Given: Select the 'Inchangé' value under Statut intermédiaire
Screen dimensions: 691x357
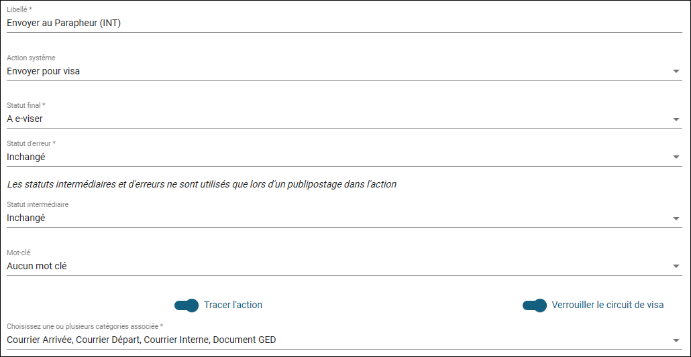Looking at the screenshot, I should click(x=26, y=218).
